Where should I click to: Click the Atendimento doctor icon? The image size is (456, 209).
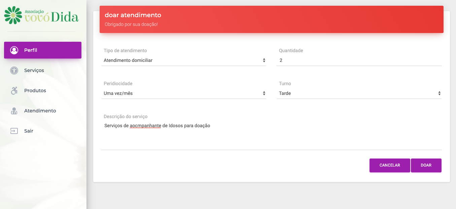click(x=14, y=111)
